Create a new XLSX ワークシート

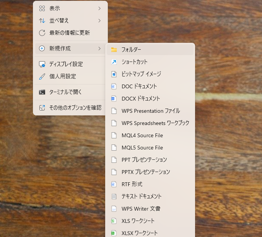(150, 233)
